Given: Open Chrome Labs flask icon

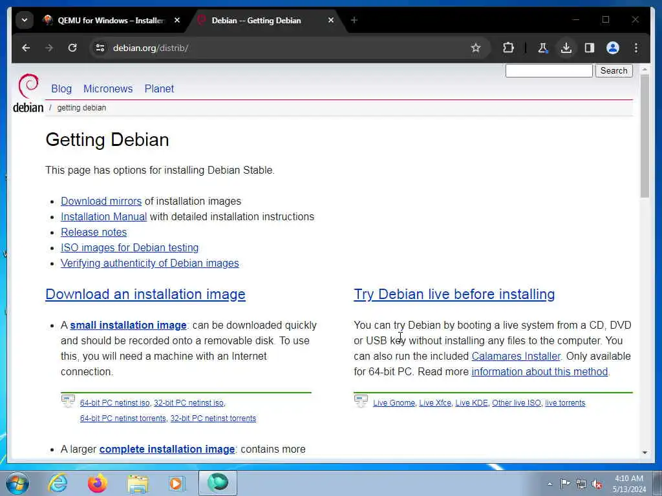Looking at the screenshot, I should click(x=543, y=48).
